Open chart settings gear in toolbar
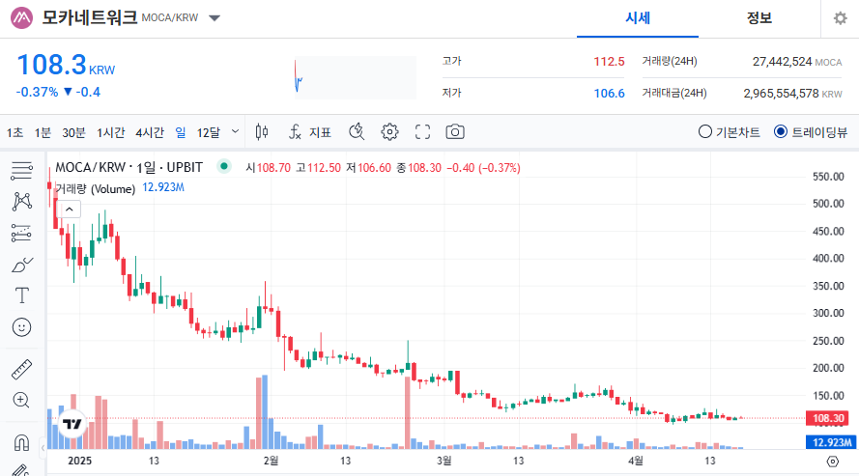 tap(389, 132)
